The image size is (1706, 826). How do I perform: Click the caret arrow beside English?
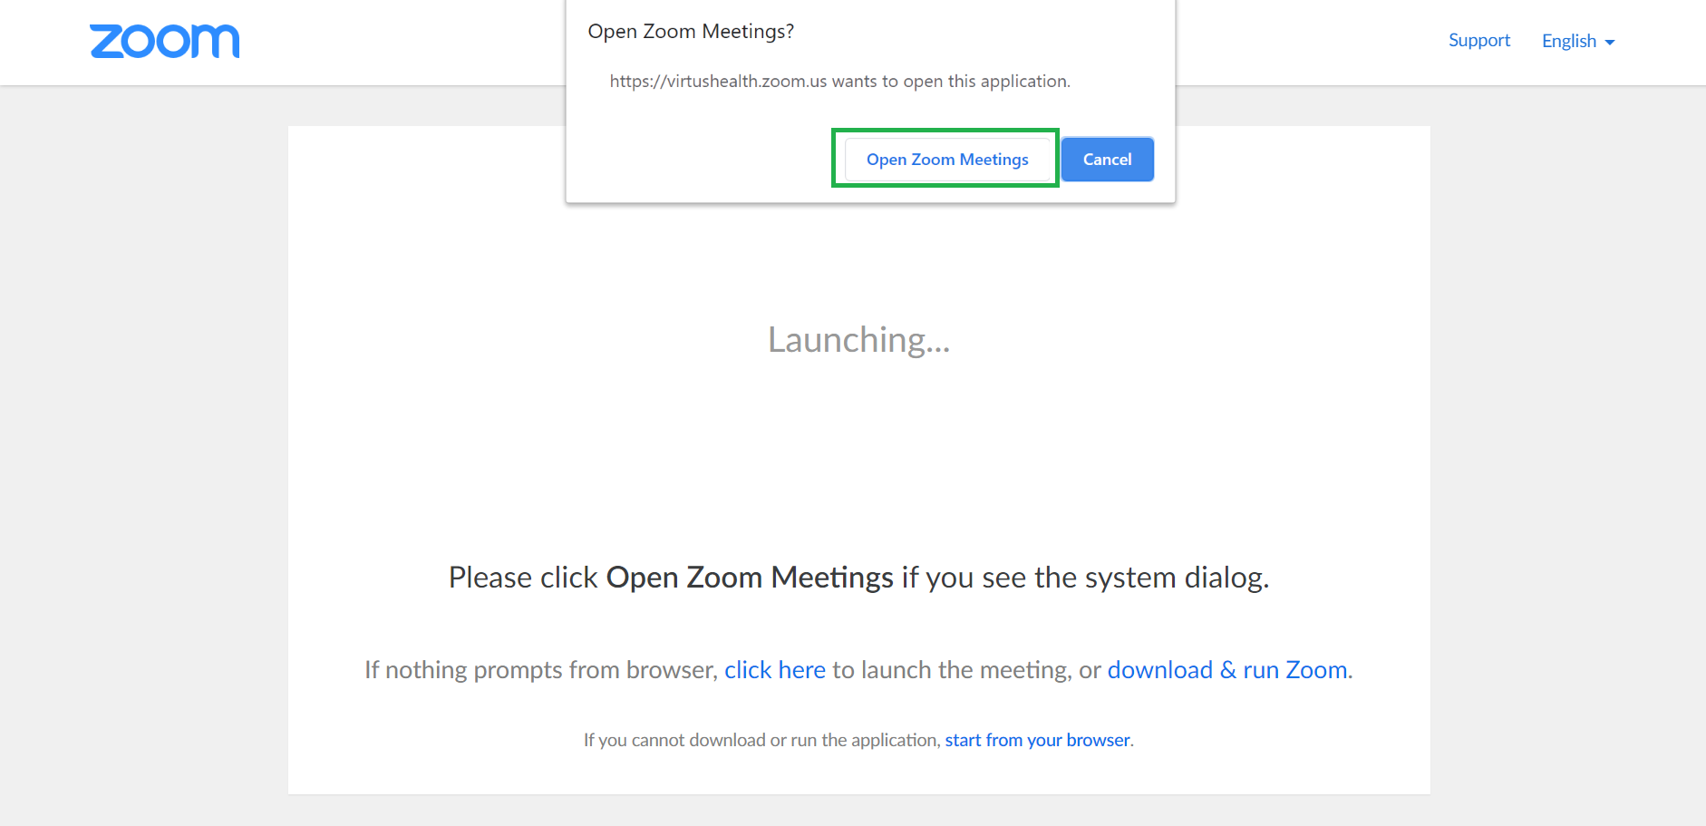1610,43
